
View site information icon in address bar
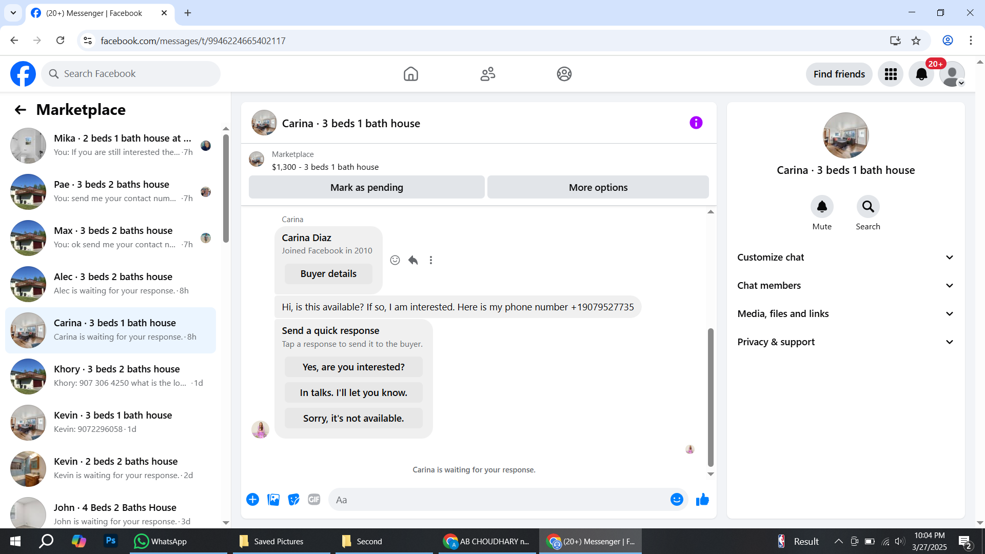click(88, 41)
